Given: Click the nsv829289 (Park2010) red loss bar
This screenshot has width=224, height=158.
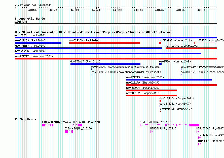Looking at the screenshot, I should [x=104, y=43].
